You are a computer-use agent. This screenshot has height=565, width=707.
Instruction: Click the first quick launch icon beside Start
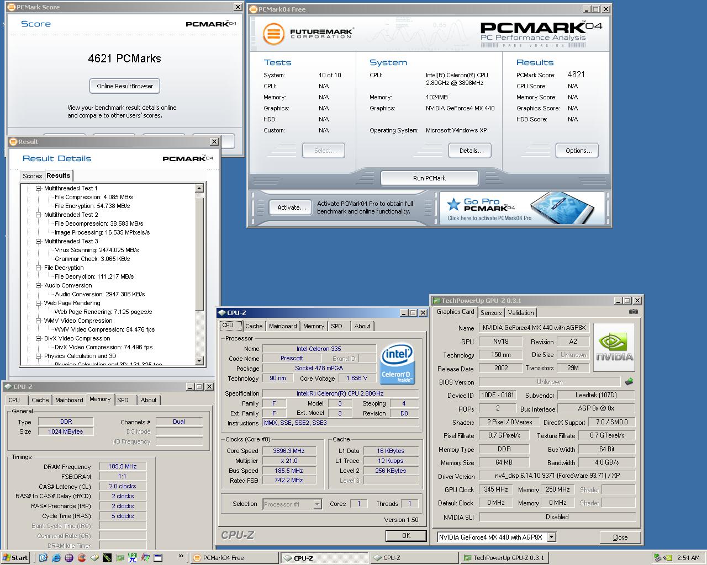[x=44, y=558]
